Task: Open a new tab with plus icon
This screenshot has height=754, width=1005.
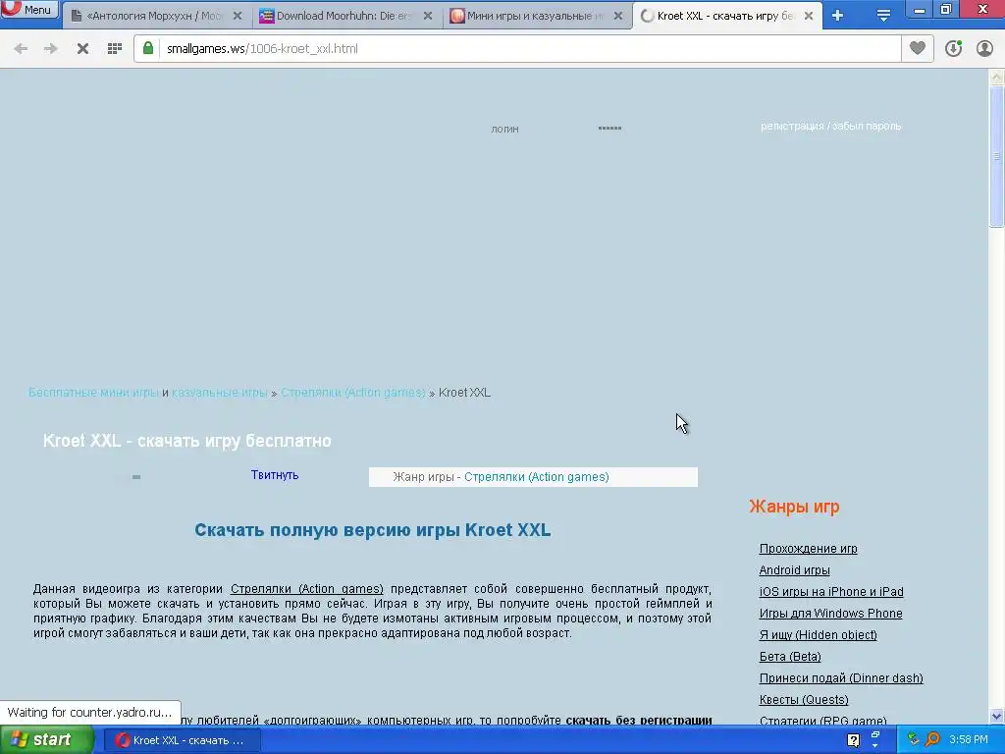Action: [838, 16]
